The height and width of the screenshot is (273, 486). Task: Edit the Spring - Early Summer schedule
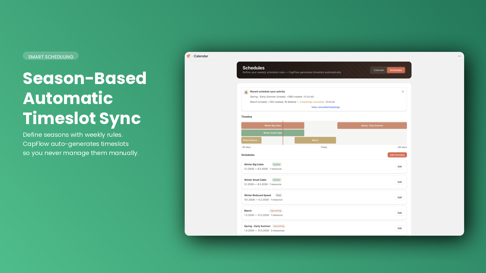[399, 228]
